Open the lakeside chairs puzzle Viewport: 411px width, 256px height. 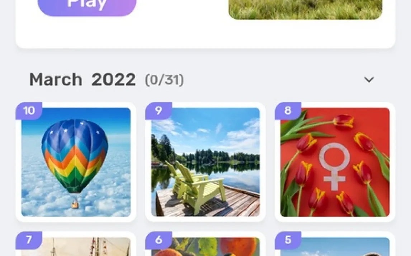[205, 162]
